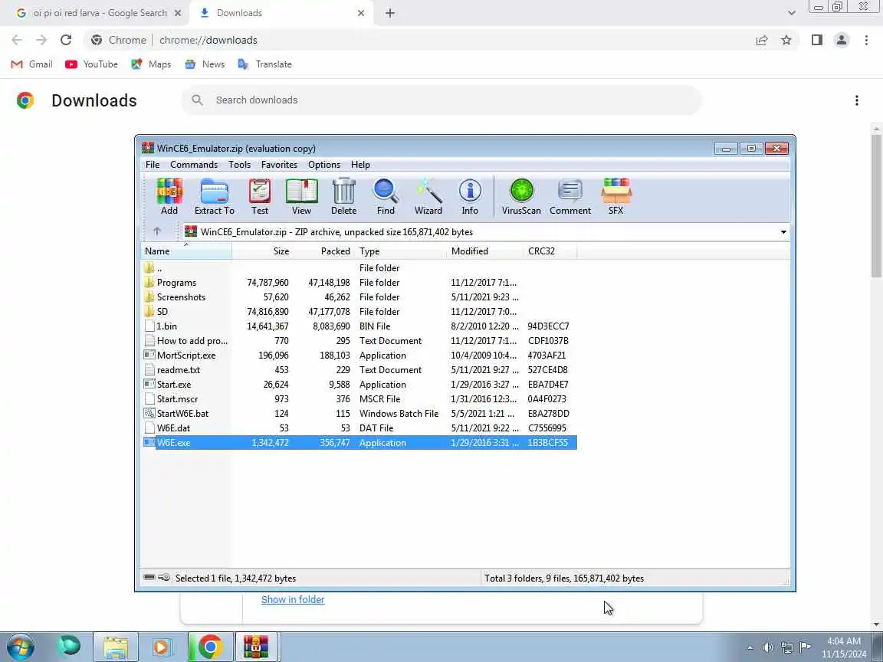The width and height of the screenshot is (883, 662).
Task: Click the Windows Start button
Action: [x=20, y=647]
